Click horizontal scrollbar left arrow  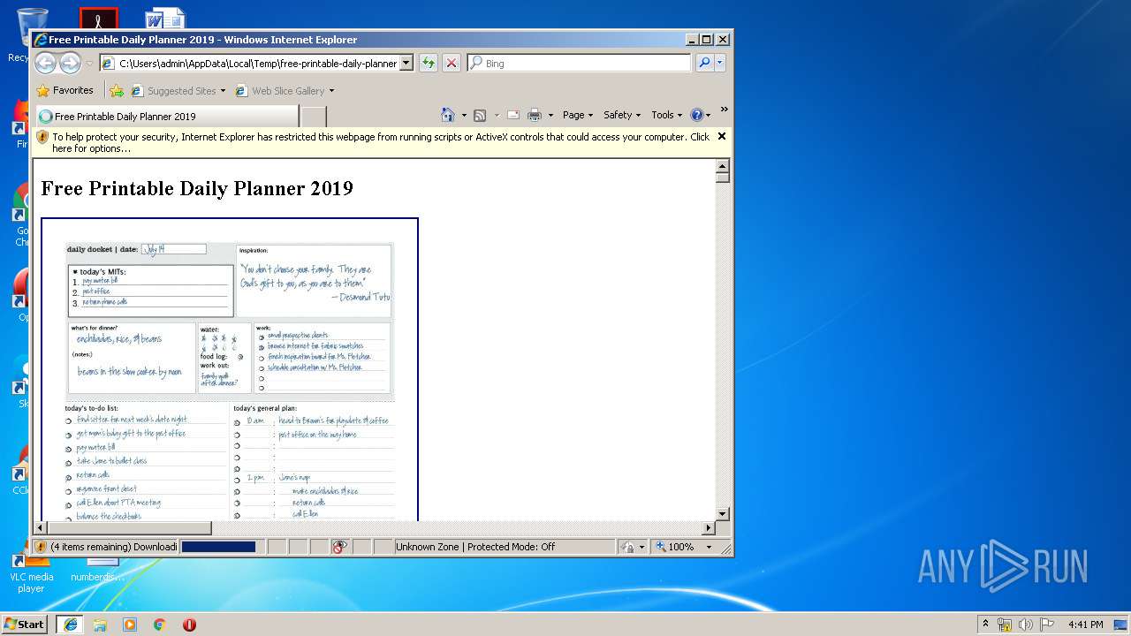coord(40,528)
